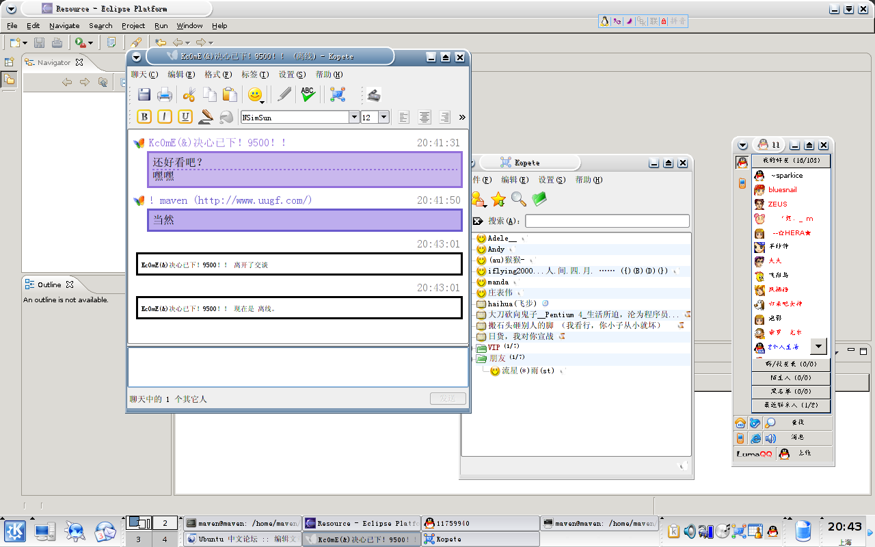Toggle underline formatting in chat
Screen dimensions: 875x547
point(185,117)
